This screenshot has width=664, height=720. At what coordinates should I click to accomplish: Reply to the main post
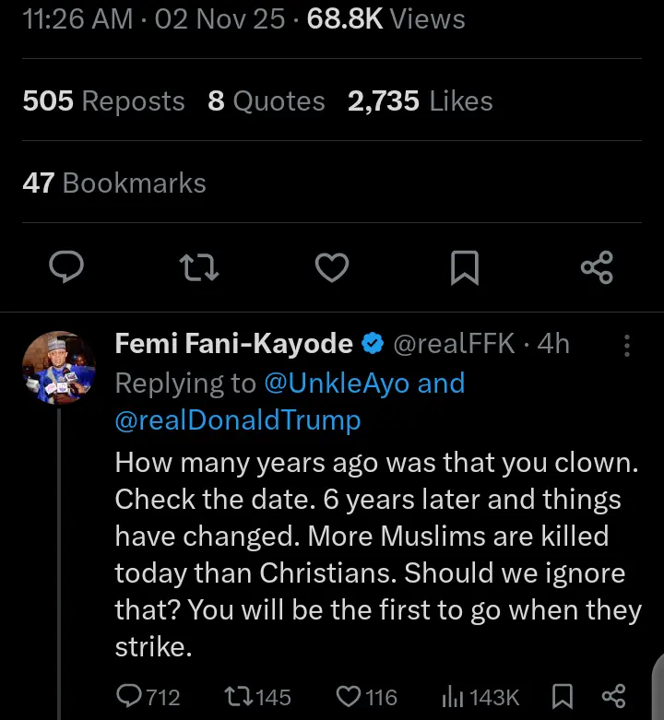(x=65, y=268)
